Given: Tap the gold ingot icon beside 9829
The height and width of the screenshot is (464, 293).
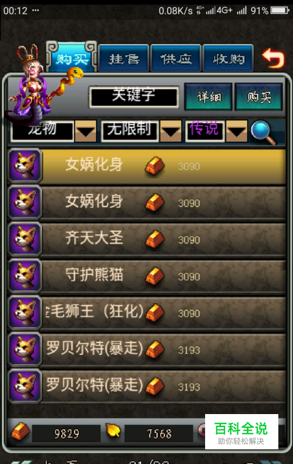Looking at the screenshot, I should point(20,432).
